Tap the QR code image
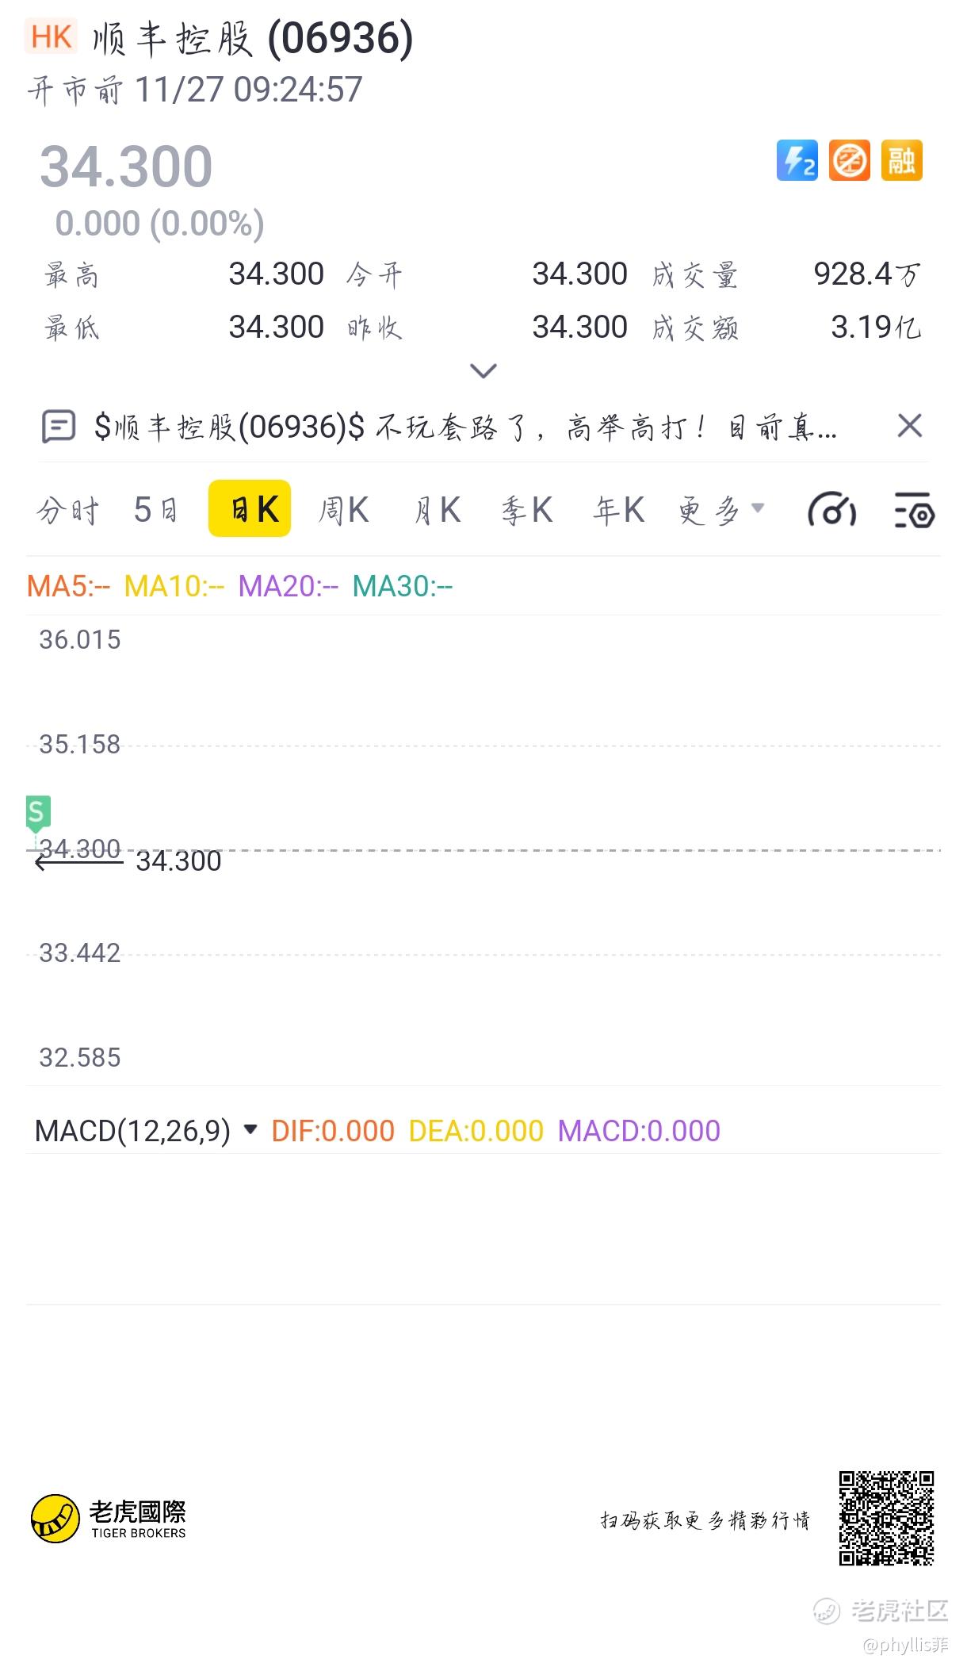The height and width of the screenshot is (1667, 967). tap(886, 1519)
